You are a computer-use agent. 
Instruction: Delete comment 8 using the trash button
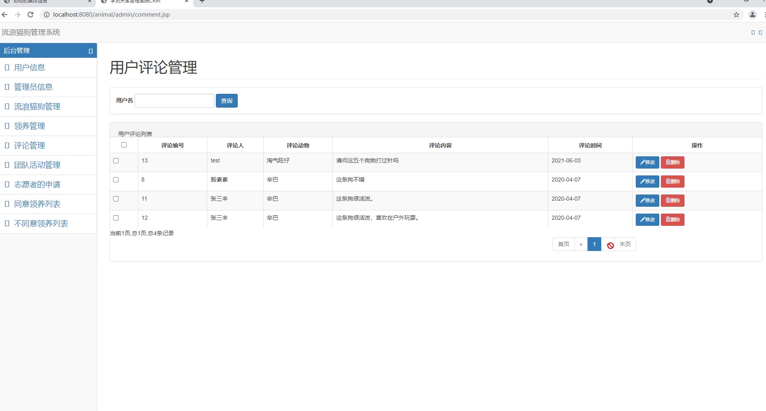672,182
